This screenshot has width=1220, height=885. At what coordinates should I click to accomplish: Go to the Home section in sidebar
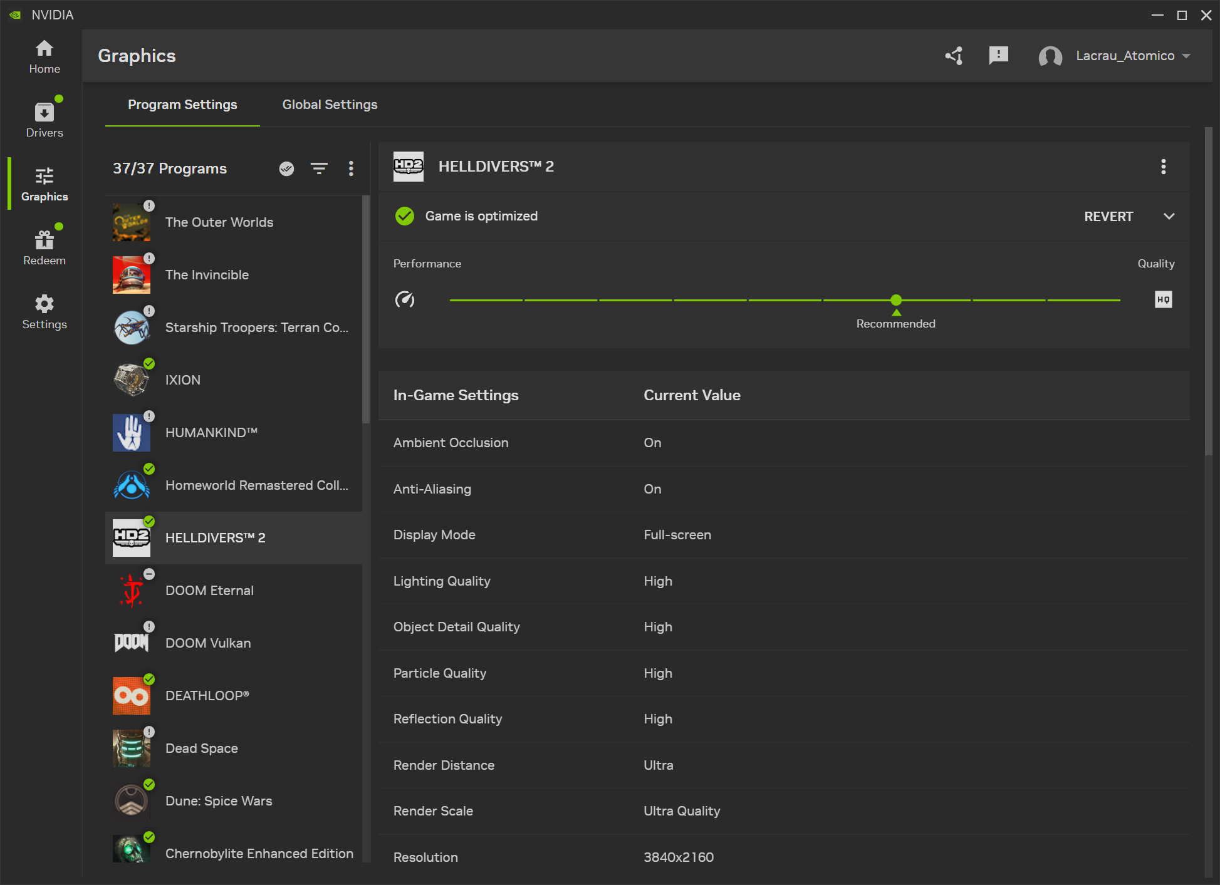point(44,56)
